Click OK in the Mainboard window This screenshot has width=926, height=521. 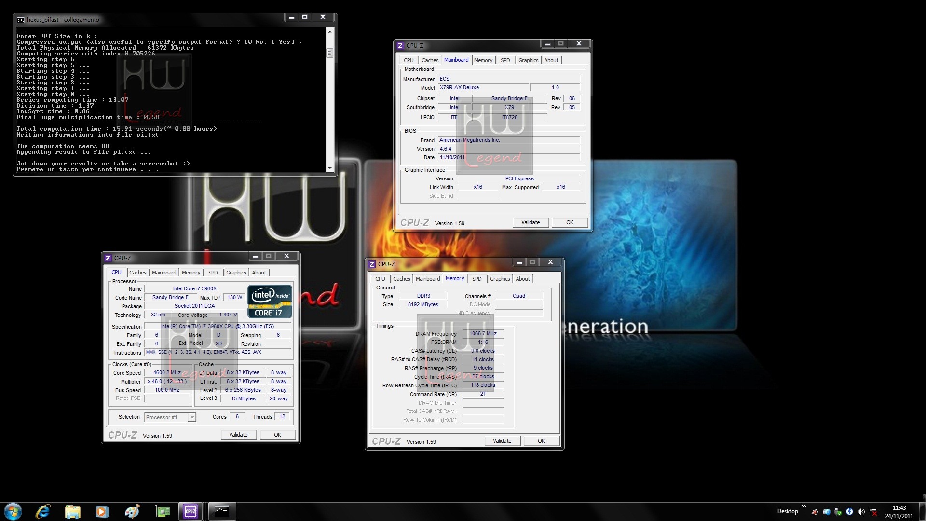(x=570, y=222)
